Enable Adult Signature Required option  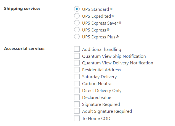77,111
